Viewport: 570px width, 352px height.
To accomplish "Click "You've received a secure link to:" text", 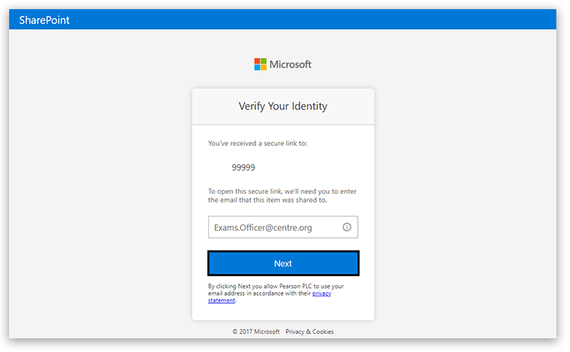I will [x=258, y=143].
